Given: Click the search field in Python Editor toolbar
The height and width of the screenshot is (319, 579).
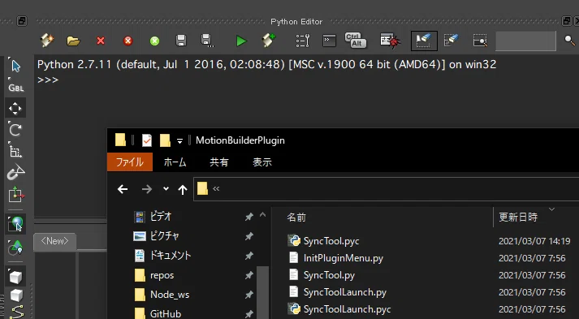Looking at the screenshot, I should click(525, 41).
